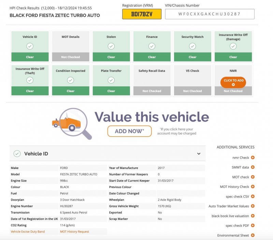The height and width of the screenshot is (240, 273).
Task: Click the Auto Trader Market Values label
Action: click(229, 206)
